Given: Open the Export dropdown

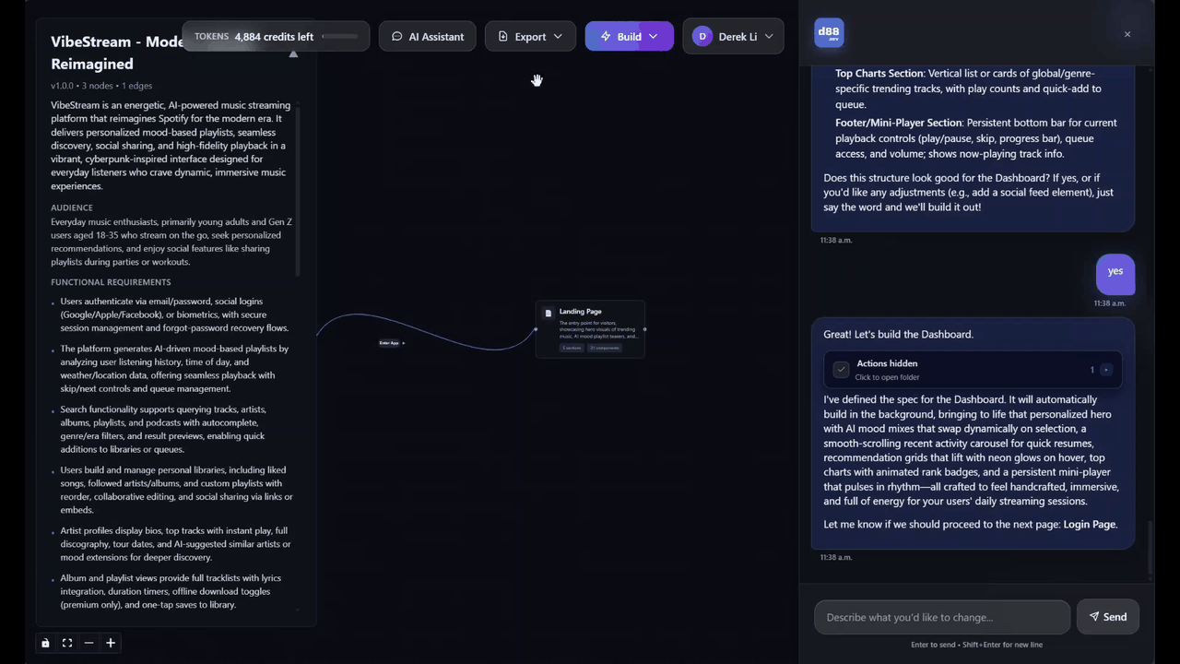Looking at the screenshot, I should 529,37.
